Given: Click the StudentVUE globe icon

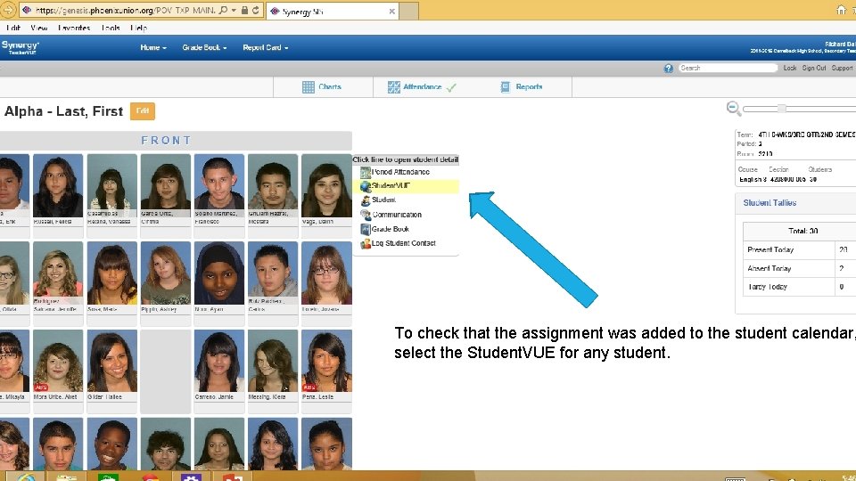Looking at the screenshot, I should [x=366, y=186].
